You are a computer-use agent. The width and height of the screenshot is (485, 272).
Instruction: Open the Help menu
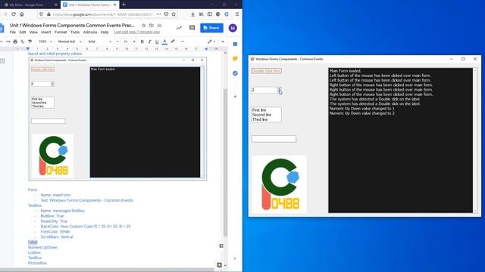click(105, 32)
